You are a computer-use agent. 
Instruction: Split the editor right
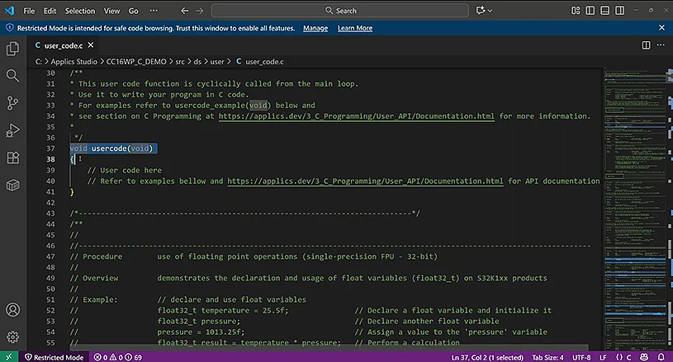coord(646,45)
